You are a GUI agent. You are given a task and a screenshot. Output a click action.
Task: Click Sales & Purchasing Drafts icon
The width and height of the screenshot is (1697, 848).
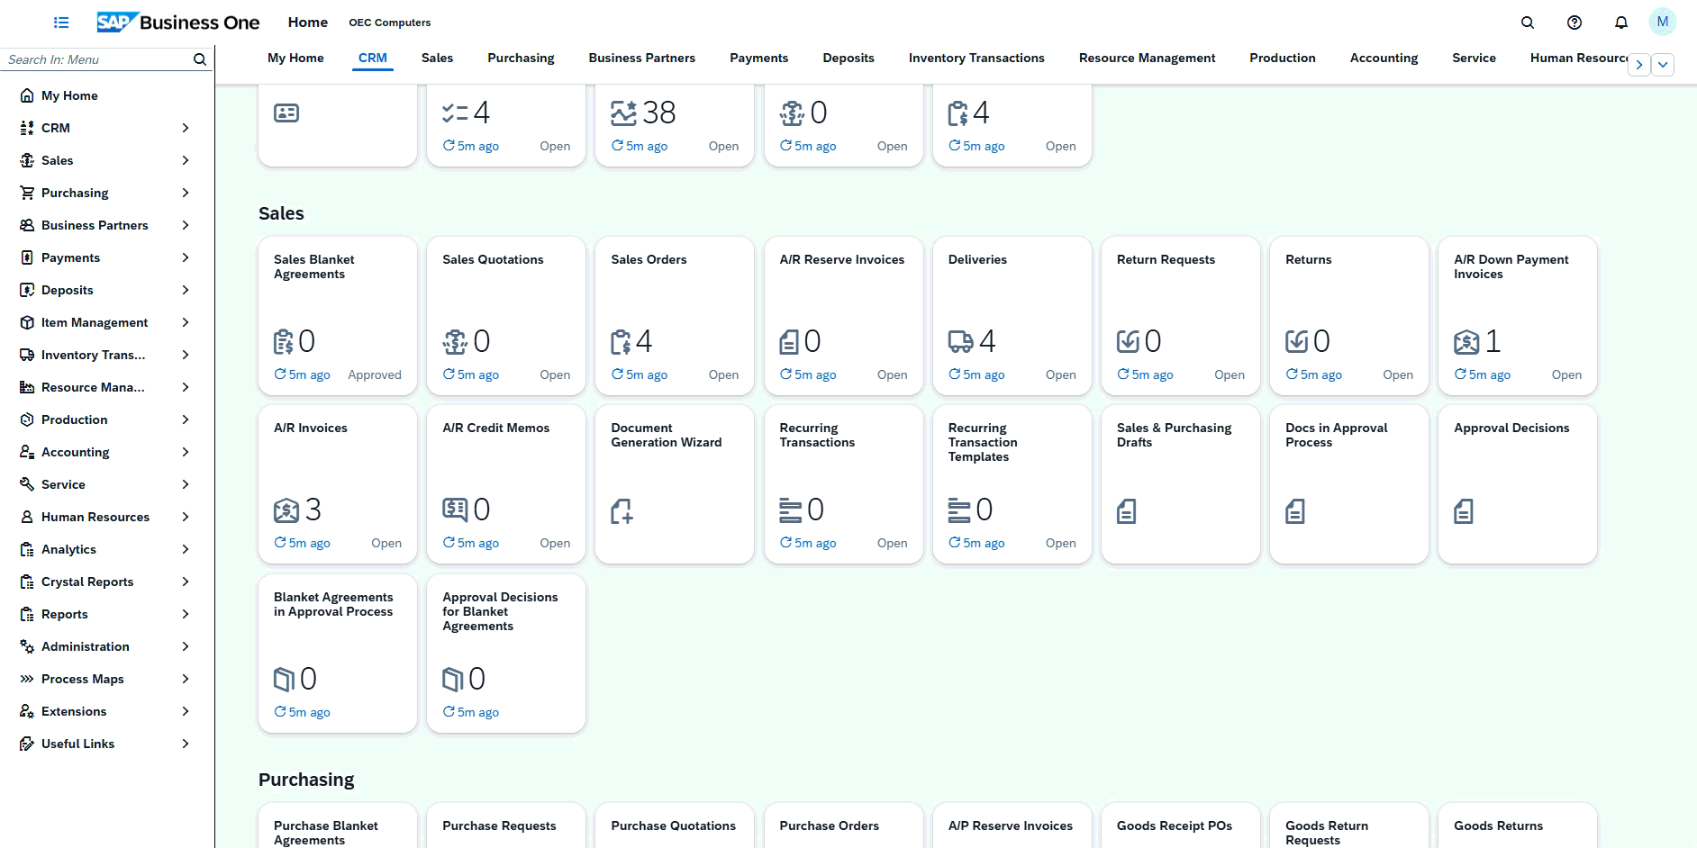click(1127, 511)
